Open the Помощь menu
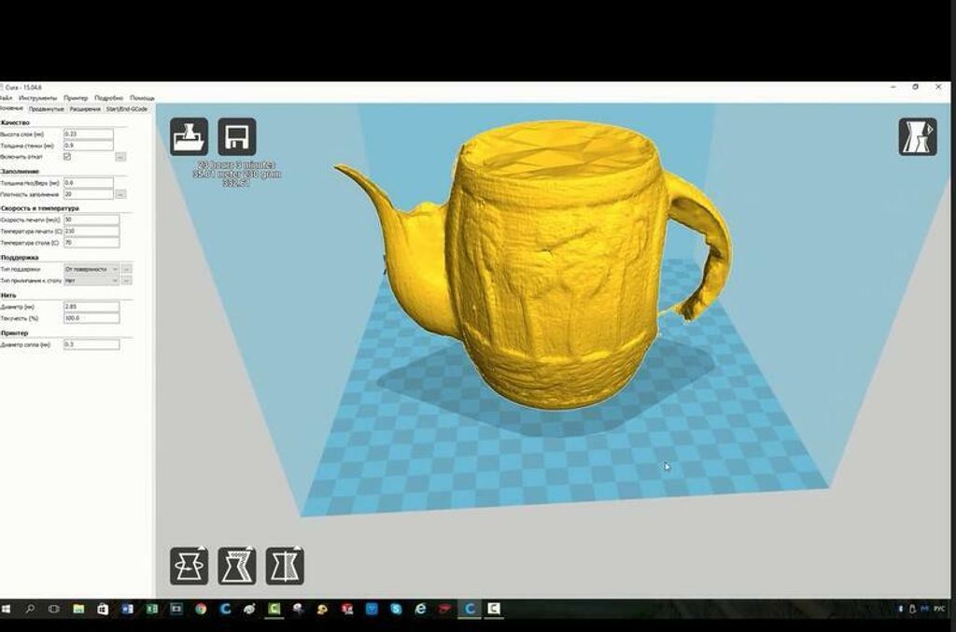 coord(142,97)
